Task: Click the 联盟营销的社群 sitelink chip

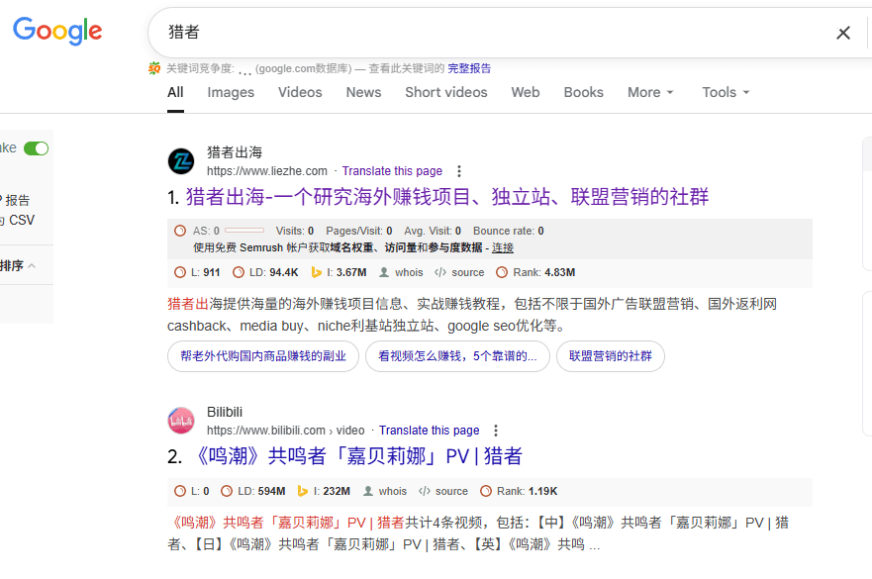Action: point(611,356)
